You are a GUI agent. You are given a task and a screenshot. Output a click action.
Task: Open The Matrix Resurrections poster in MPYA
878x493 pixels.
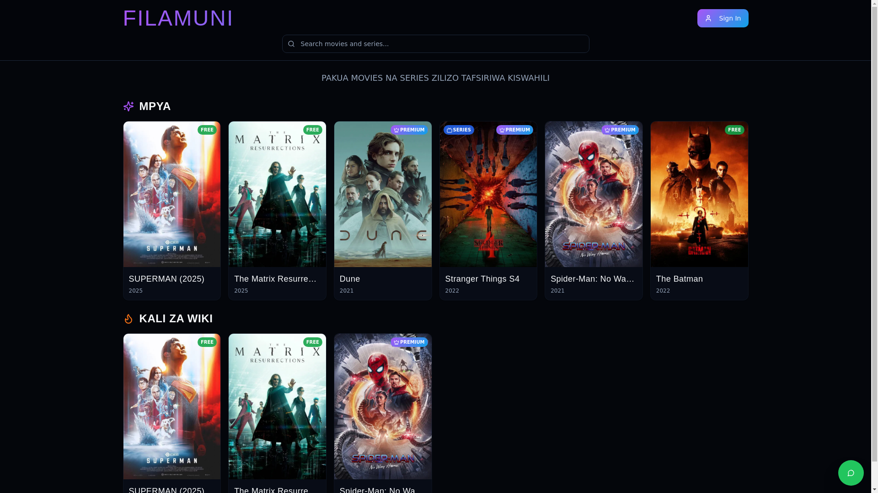pyautogui.click(x=277, y=194)
